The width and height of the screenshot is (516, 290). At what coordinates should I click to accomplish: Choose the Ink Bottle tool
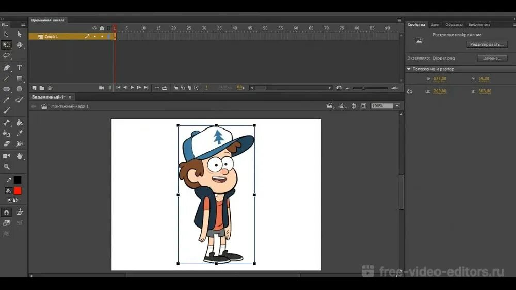click(x=6, y=133)
